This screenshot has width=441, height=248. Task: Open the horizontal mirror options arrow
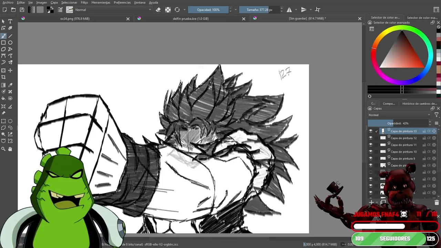[x=296, y=10]
